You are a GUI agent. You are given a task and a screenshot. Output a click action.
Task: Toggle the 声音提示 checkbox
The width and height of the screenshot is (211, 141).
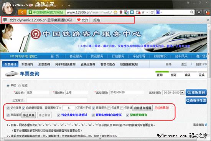point(93,108)
